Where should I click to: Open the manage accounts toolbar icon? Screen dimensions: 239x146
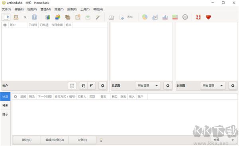(x=48, y=17)
